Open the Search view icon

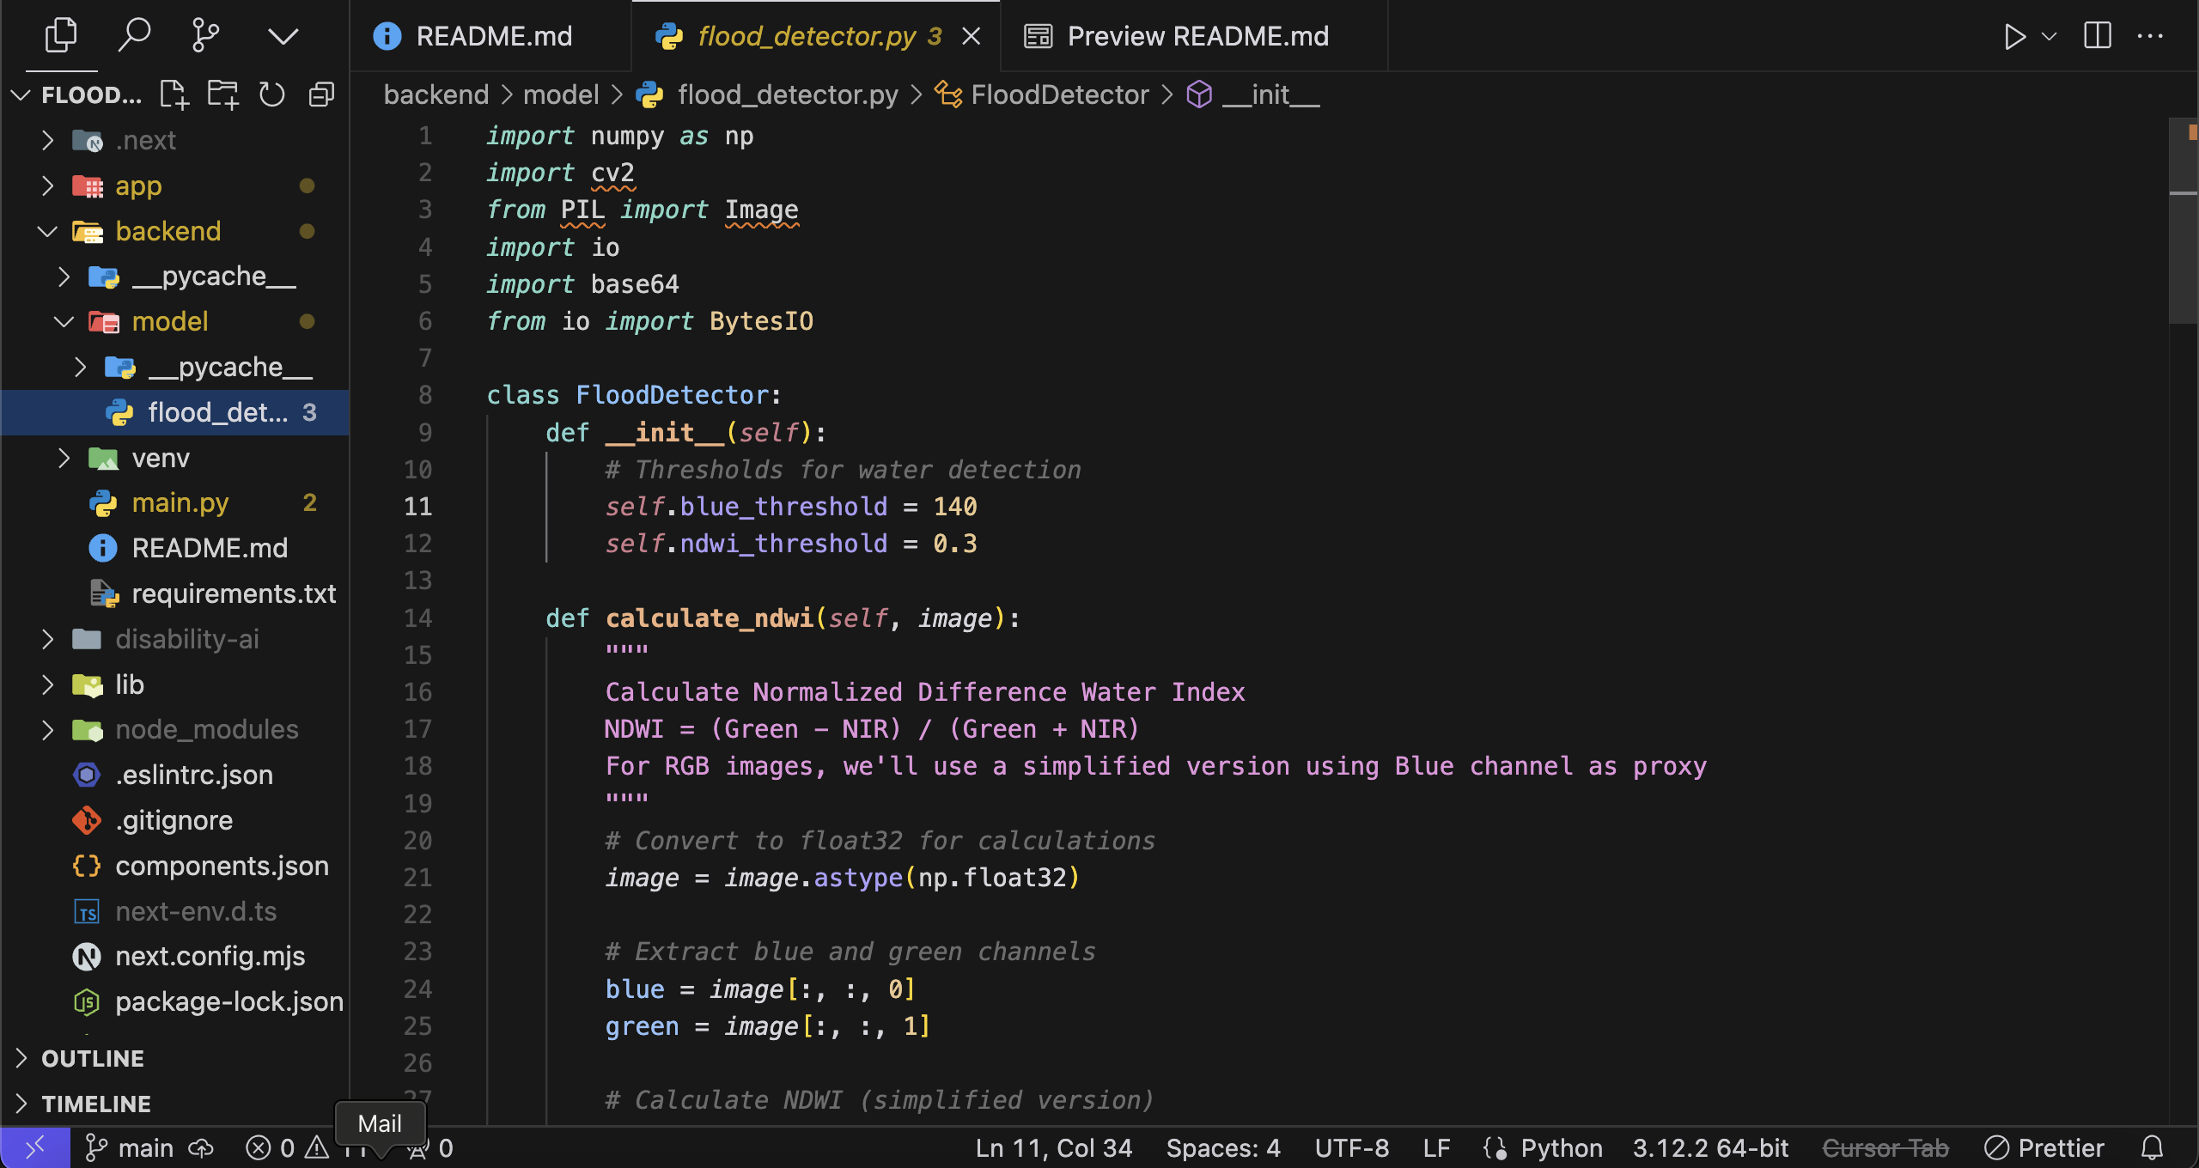tap(134, 36)
